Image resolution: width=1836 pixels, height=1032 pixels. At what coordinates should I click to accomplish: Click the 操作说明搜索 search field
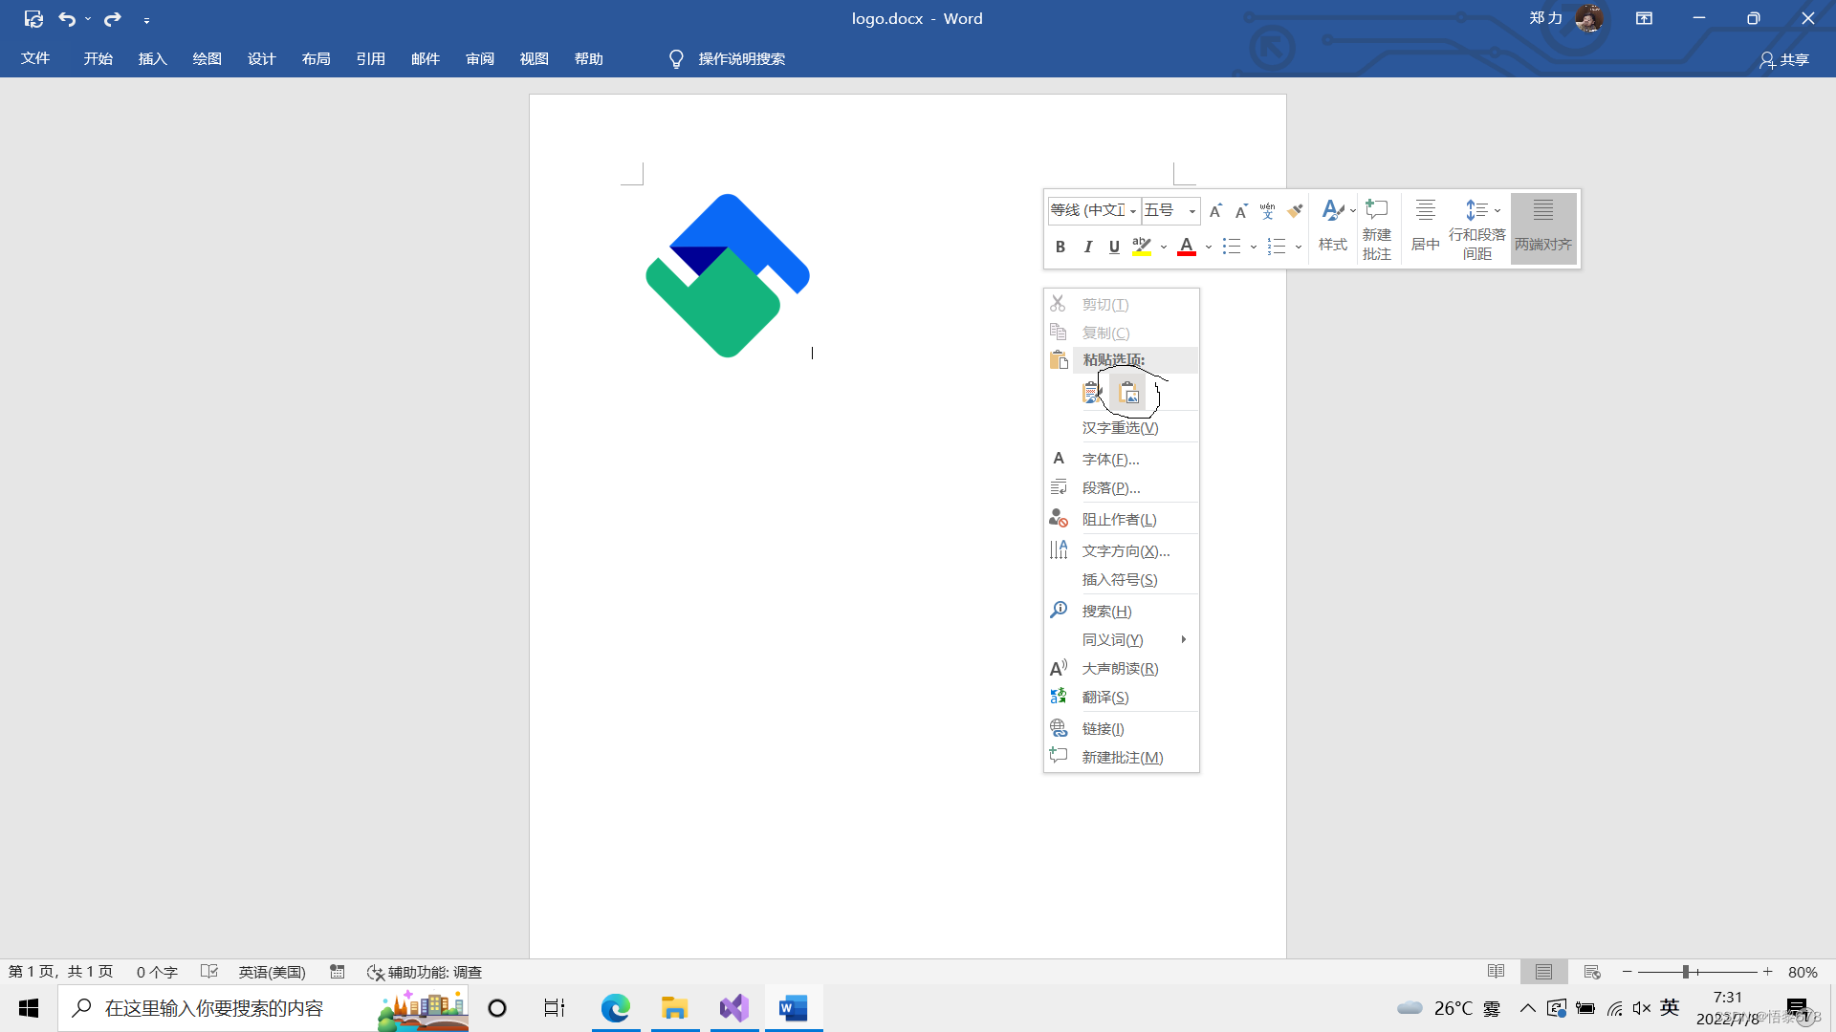point(741,59)
